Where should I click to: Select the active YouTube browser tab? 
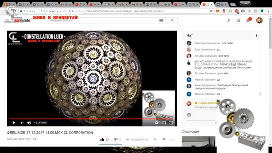208,5
